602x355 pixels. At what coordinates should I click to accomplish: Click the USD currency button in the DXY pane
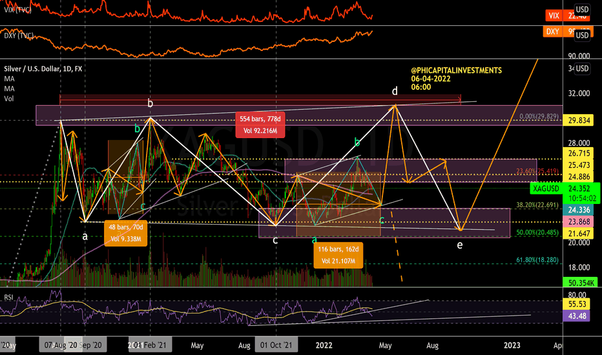[x=582, y=35]
